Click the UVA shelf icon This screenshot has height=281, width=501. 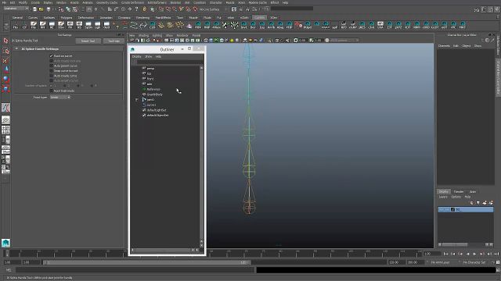[x=380, y=25]
